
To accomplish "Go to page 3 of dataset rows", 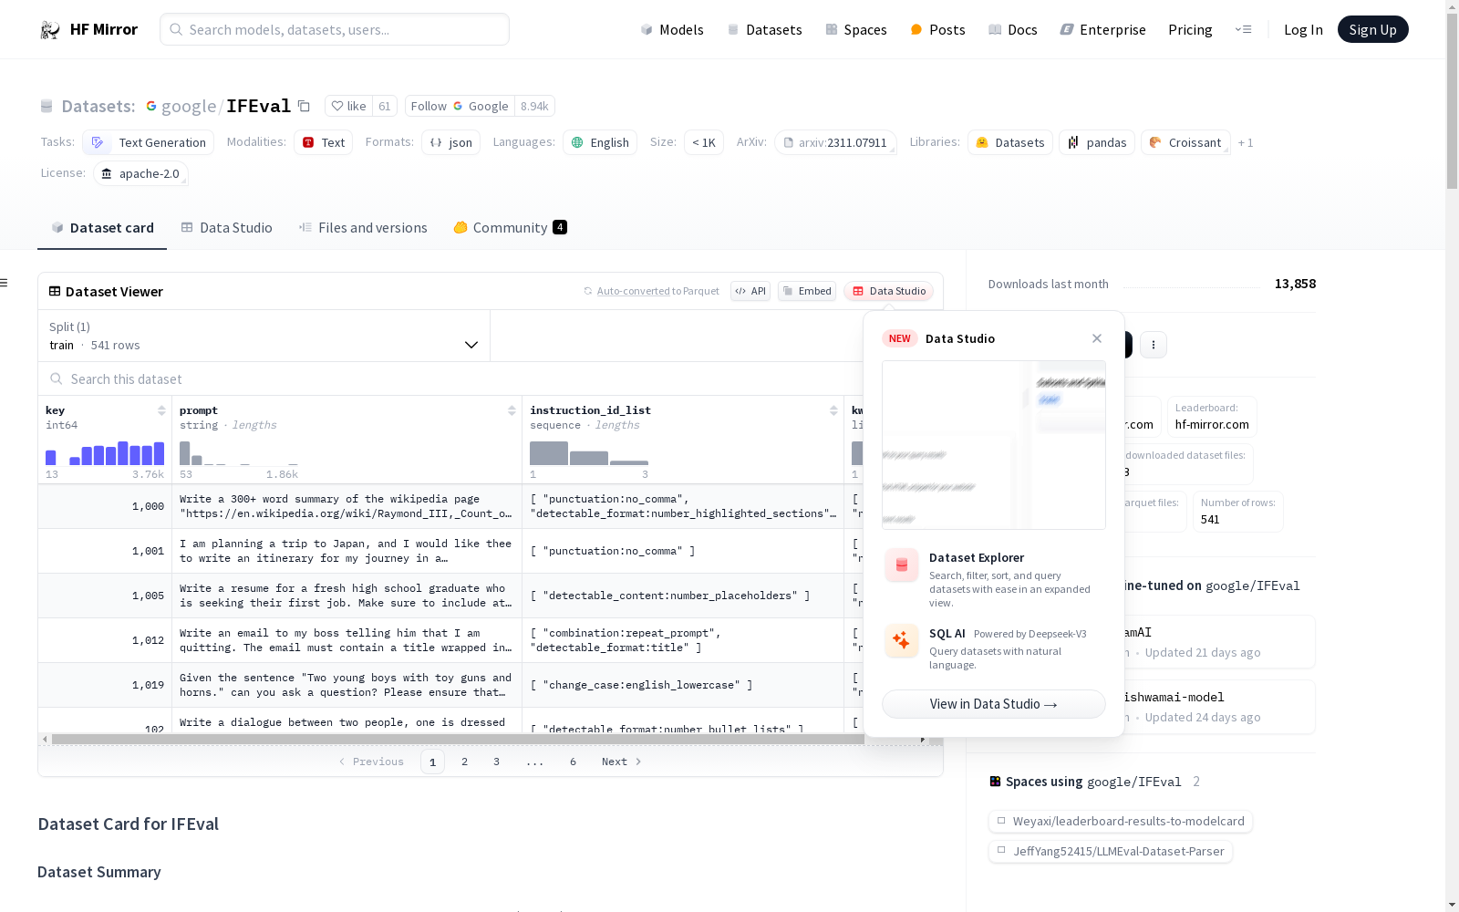I will tap(496, 762).
